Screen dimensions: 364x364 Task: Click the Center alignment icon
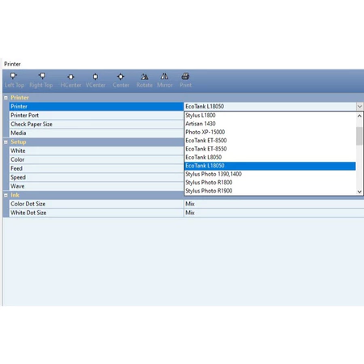click(x=121, y=77)
